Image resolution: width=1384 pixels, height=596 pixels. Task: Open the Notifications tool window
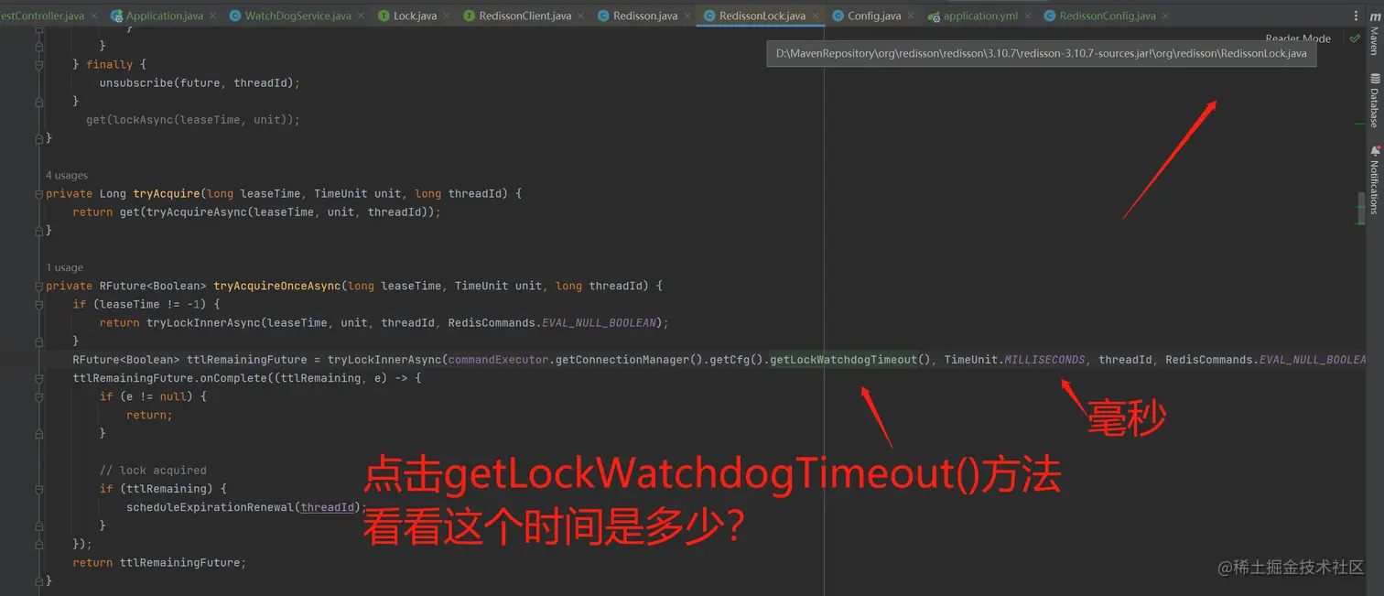click(x=1374, y=179)
